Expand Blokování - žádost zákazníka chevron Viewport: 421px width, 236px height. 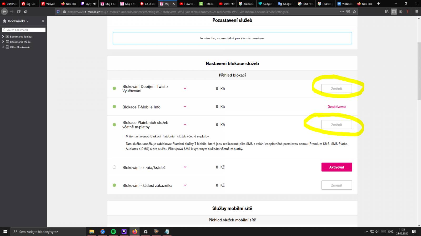185,185
